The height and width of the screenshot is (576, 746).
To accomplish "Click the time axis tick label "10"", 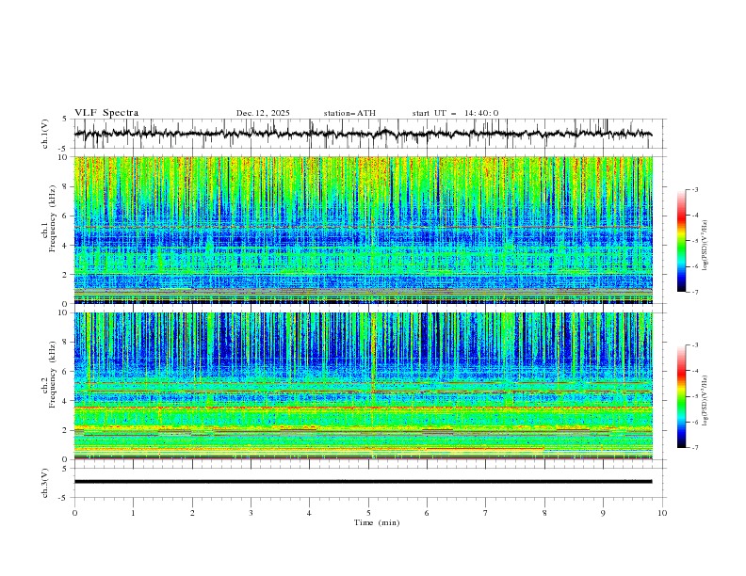I will click(662, 513).
